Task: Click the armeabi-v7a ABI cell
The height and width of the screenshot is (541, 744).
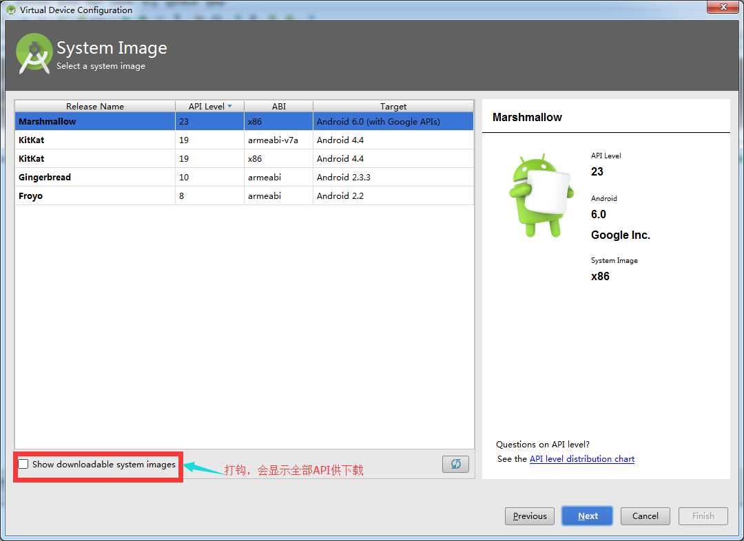Action: [x=278, y=140]
